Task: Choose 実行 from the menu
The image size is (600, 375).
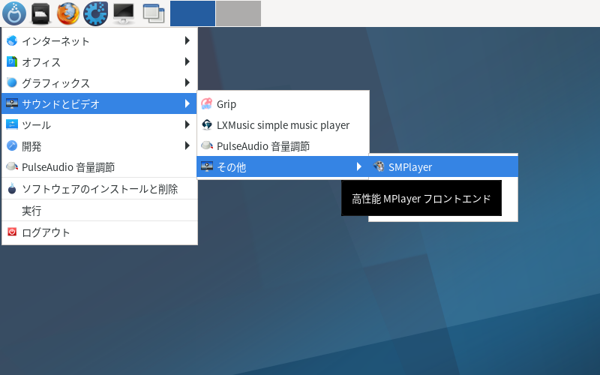Action: pyautogui.click(x=100, y=211)
